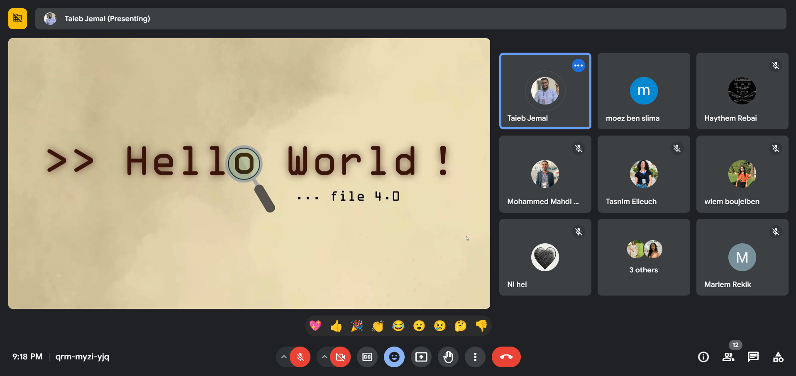Show the people list with 12 participants

point(728,357)
